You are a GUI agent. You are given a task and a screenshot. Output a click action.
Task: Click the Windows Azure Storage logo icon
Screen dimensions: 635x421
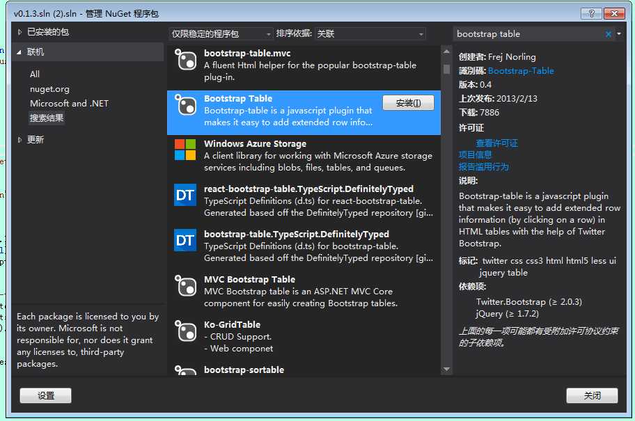pyautogui.click(x=185, y=150)
